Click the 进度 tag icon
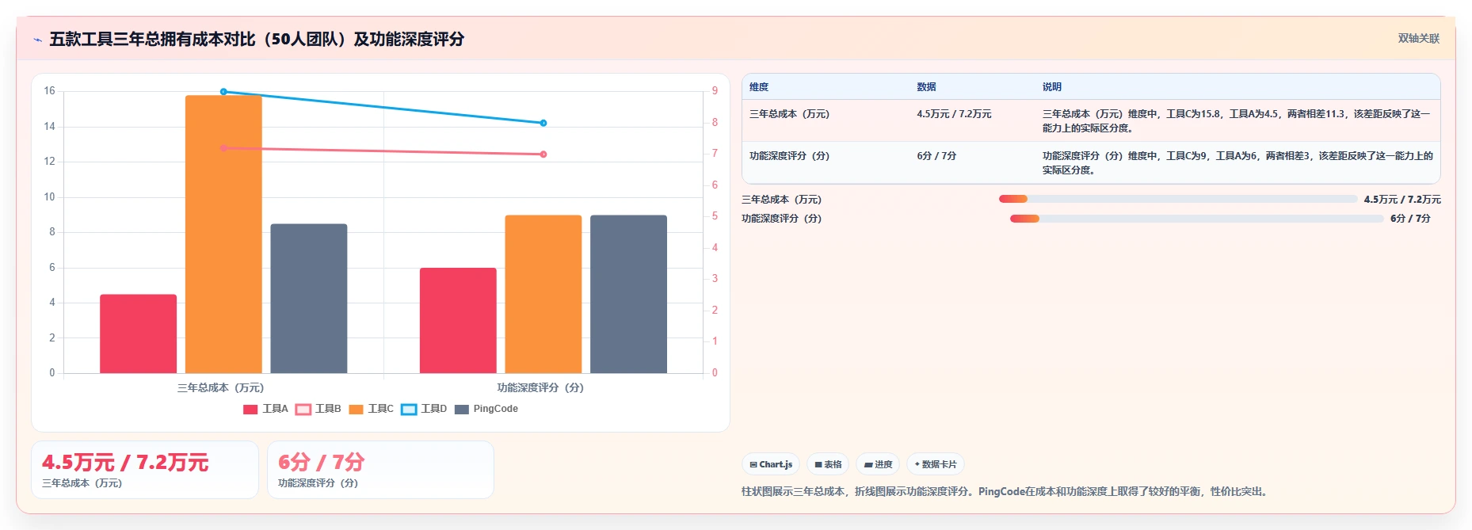Image resolution: width=1472 pixels, height=530 pixels. (x=868, y=465)
